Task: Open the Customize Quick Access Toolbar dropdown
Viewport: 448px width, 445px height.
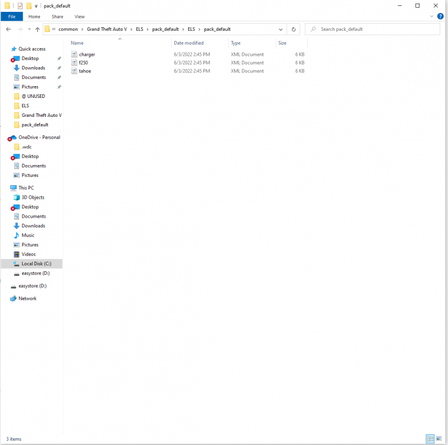Action: pyautogui.click(x=36, y=6)
